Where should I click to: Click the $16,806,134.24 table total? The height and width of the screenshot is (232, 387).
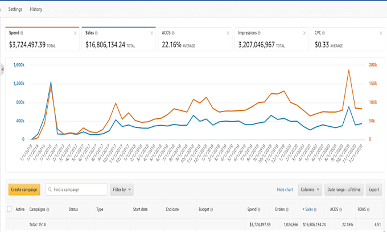click(314, 225)
